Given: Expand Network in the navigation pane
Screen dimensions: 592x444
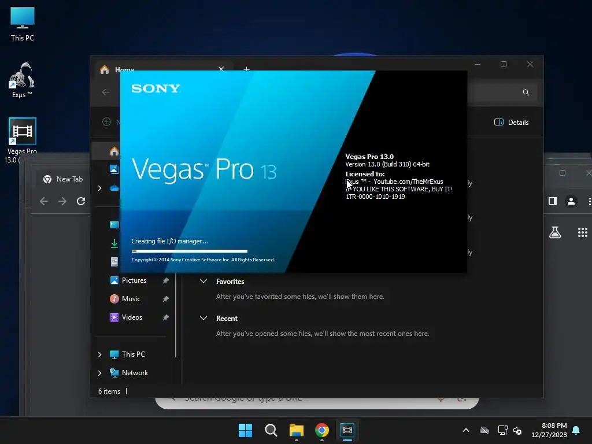Looking at the screenshot, I should click(99, 373).
